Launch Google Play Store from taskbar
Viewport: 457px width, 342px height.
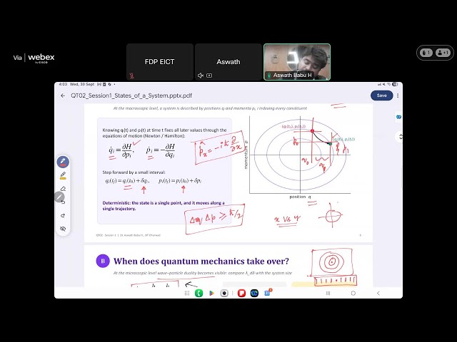point(211,293)
